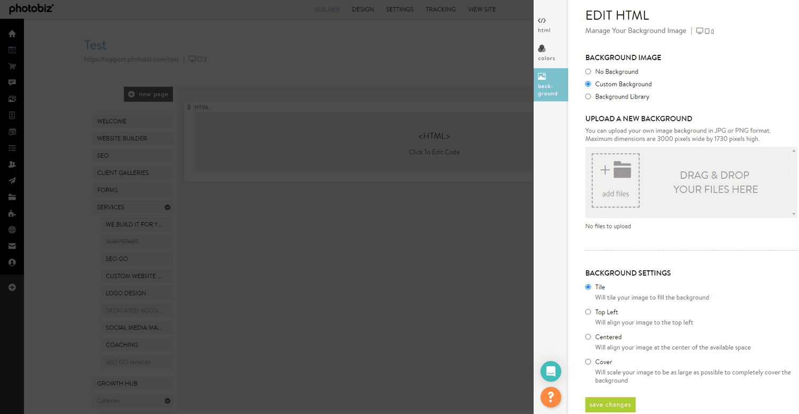
Task: Click the upload area scrollbar down arrow
Action: 794,214
